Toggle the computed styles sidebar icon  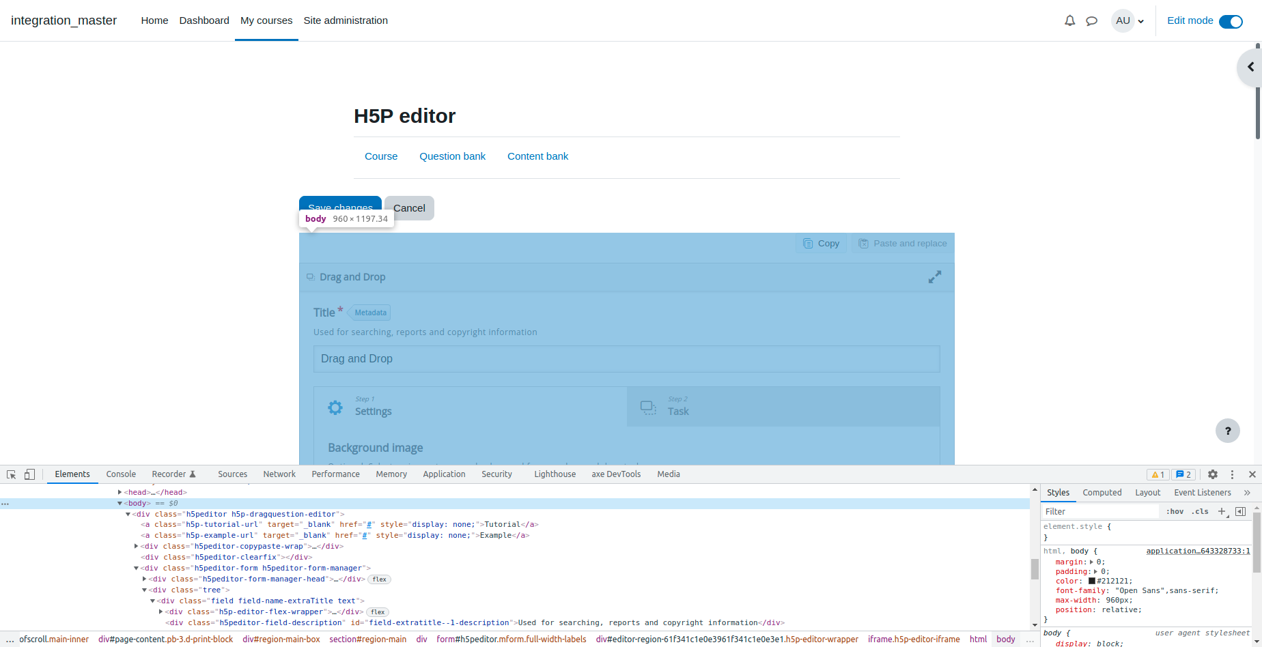pos(1241,511)
